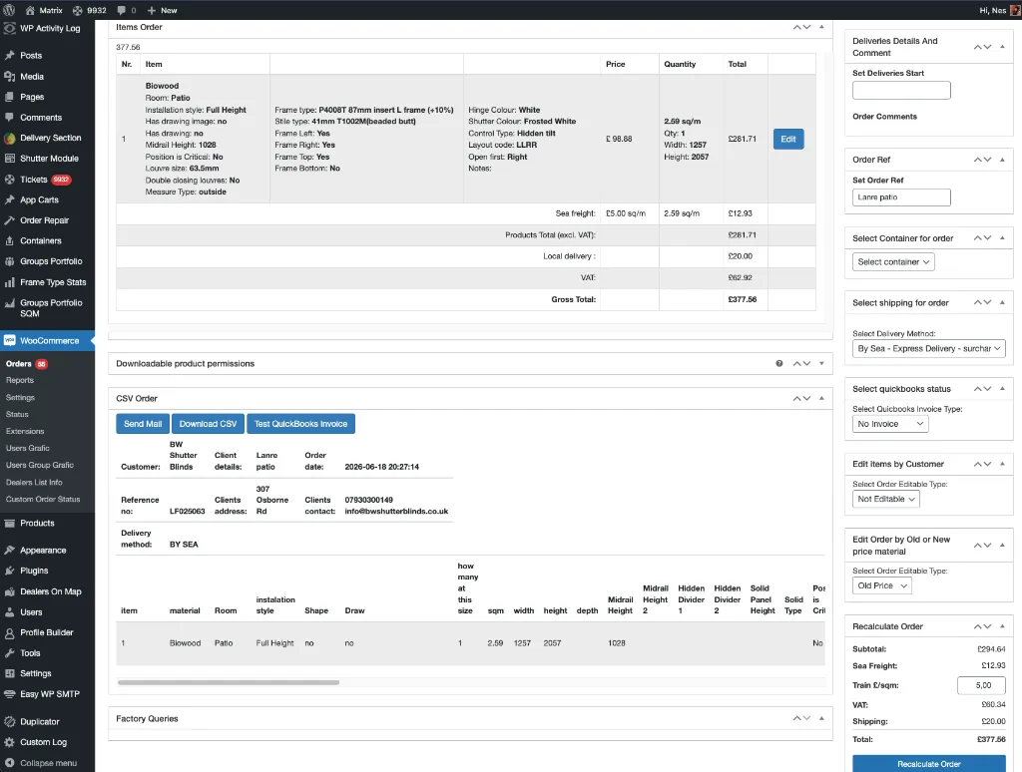This screenshot has height=772, width=1022.
Task: Open the Tickets icon
Action: coord(9,180)
